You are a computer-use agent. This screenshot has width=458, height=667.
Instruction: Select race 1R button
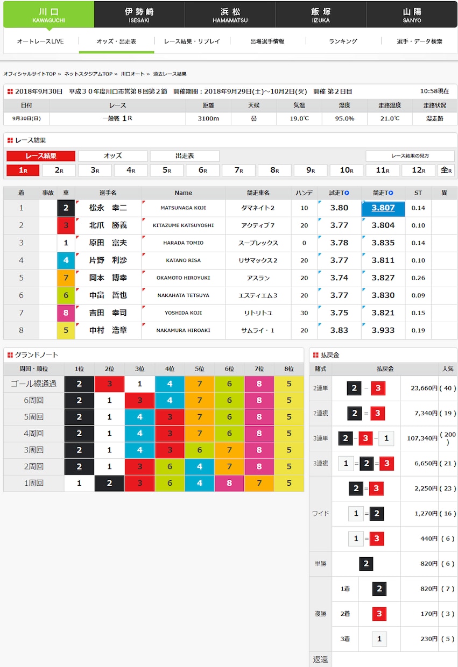[23, 171]
